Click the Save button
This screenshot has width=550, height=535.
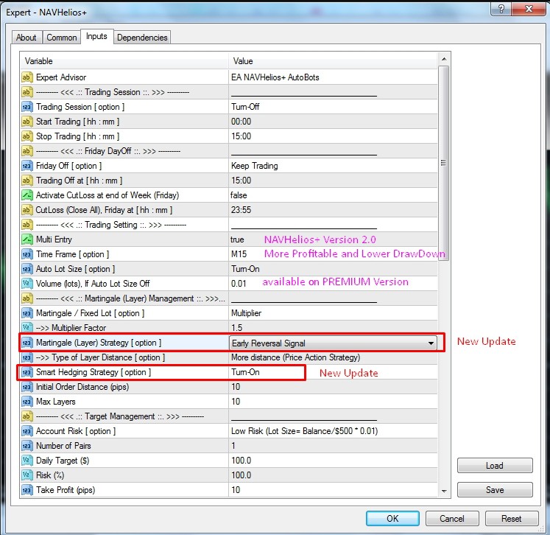495,490
